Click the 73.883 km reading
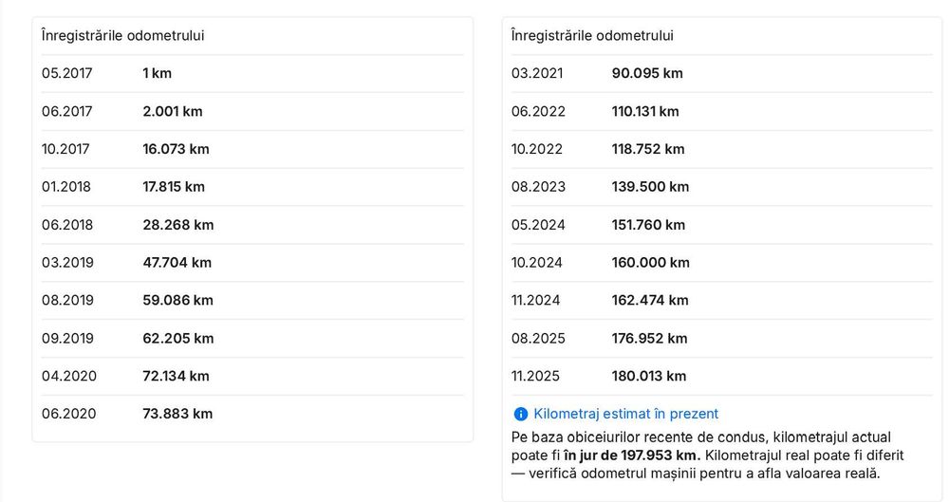 coord(177,414)
